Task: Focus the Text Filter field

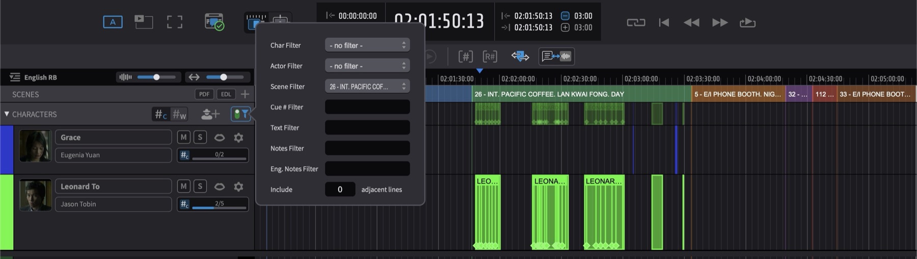Action: coord(367,127)
